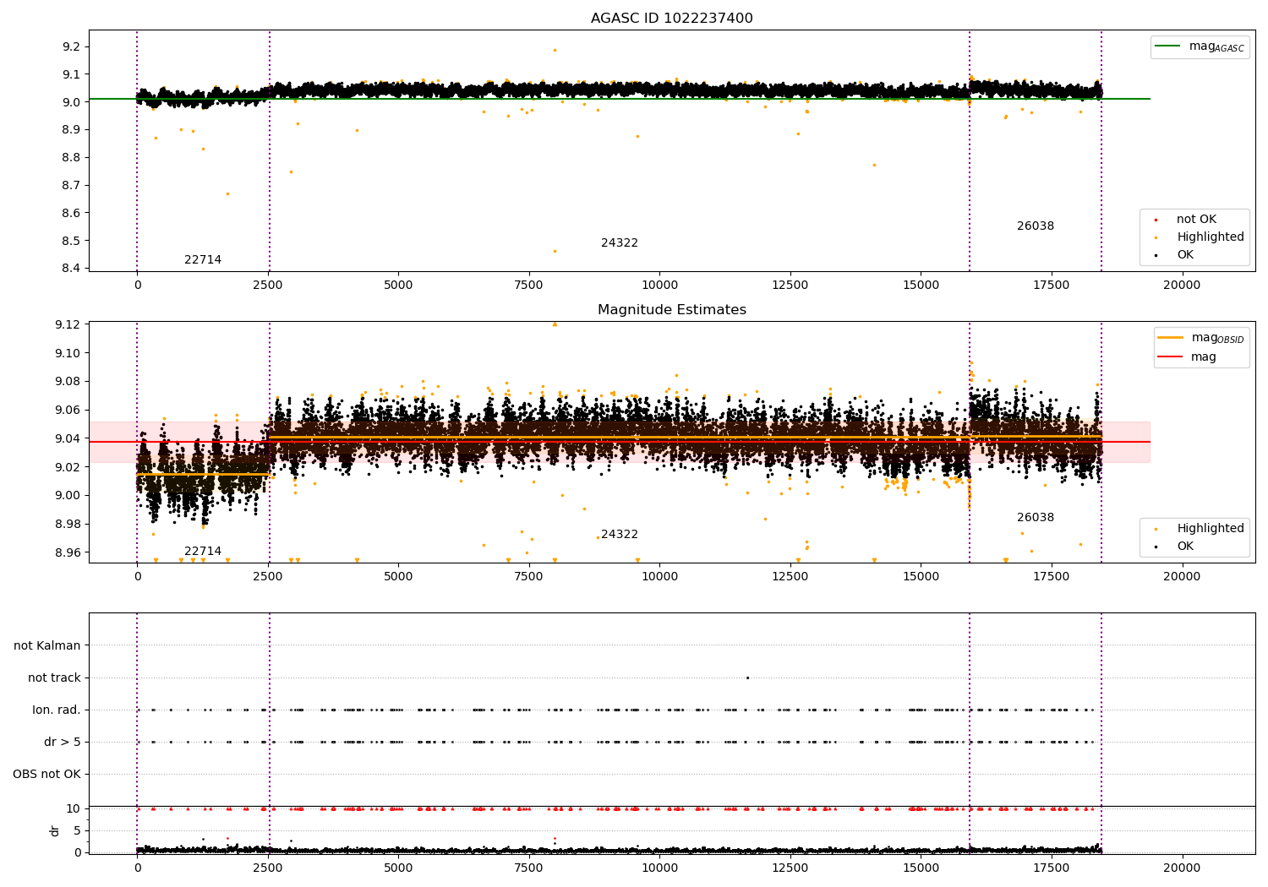Click the 24322 observation label in top plot

(620, 243)
